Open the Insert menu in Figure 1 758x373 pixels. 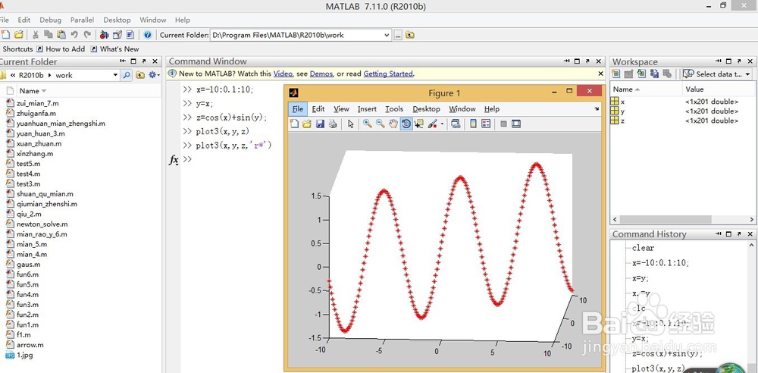click(x=367, y=109)
